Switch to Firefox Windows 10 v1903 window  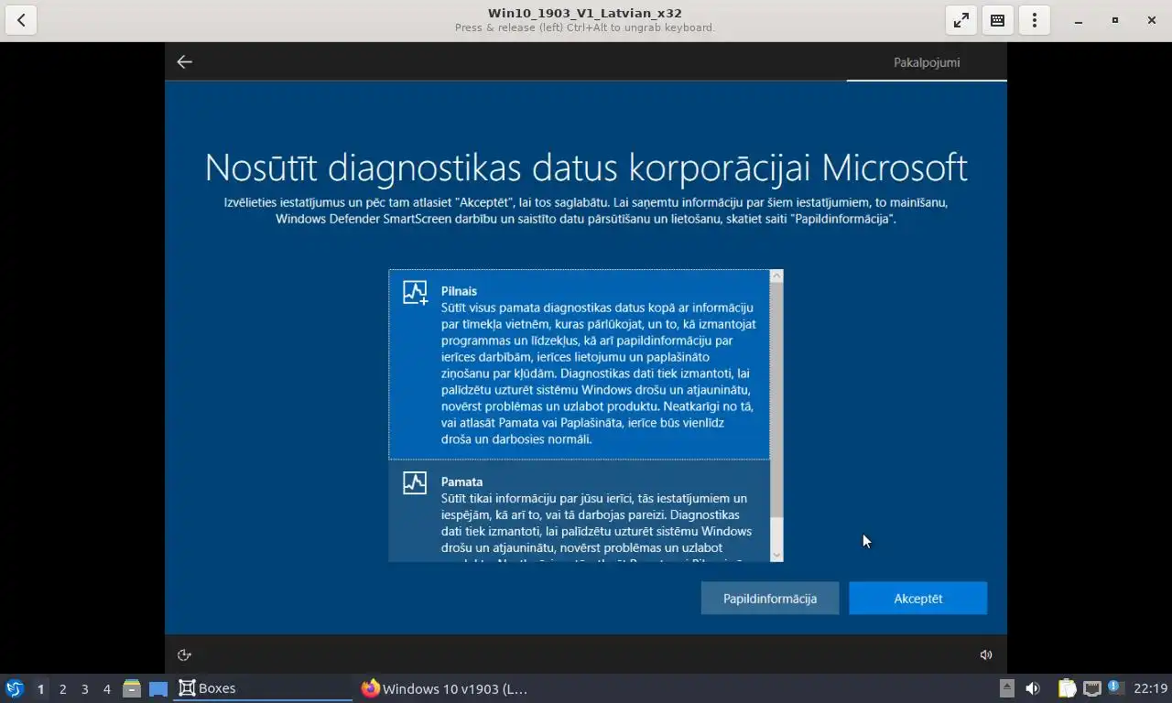tap(447, 688)
